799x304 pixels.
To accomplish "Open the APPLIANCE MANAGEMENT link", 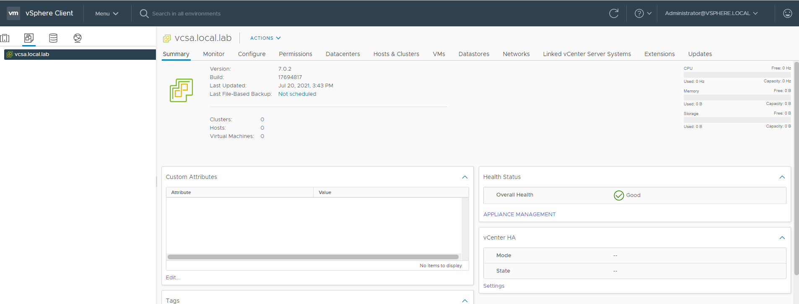I will (x=519, y=215).
